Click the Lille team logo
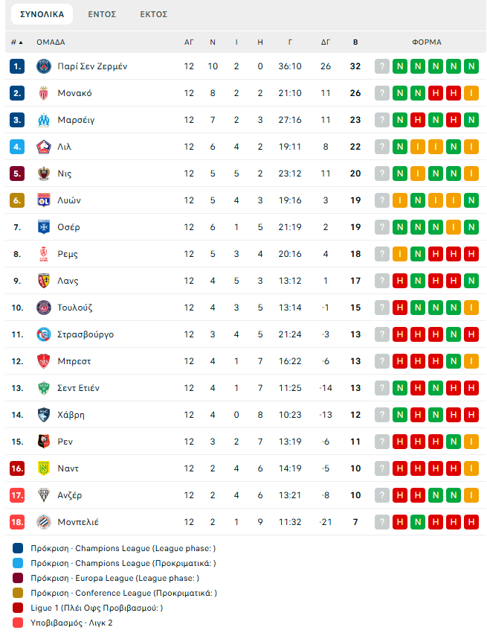Image resolution: width=487 pixels, height=636 pixels. 43,147
